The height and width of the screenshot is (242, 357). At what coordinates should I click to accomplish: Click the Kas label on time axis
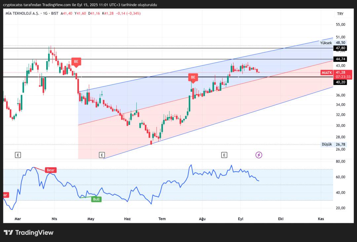(x=321, y=219)
